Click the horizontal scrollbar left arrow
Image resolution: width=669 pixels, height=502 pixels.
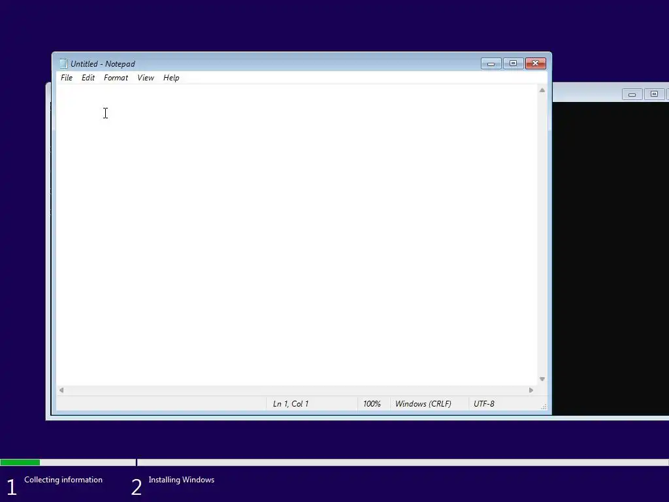pyautogui.click(x=61, y=390)
